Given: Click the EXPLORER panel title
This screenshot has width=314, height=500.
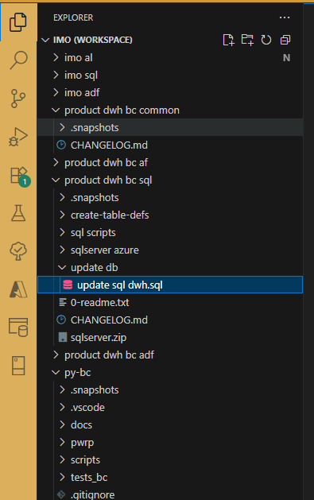Looking at the screenshot, I should [x=73, y=17].
